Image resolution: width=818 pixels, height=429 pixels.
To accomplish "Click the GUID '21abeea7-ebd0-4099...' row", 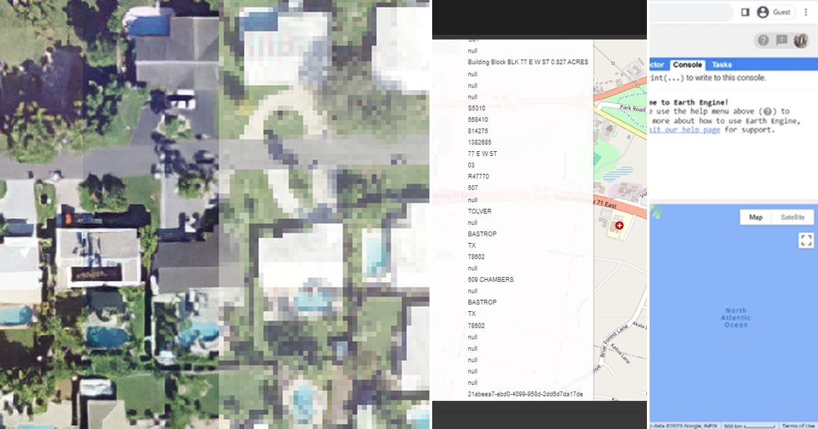I will (x=526, y=394).
